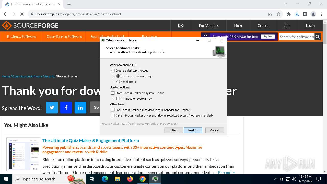Launch Firefox from taskbar
The height and width of the screenshot is (184, 327).
pos(130,179)
